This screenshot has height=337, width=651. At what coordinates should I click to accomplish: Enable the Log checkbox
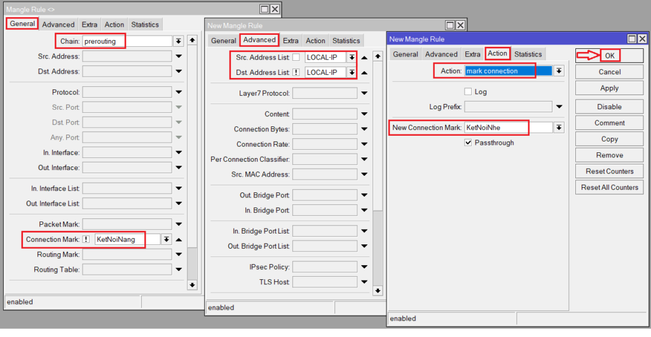tap(469, 92)
